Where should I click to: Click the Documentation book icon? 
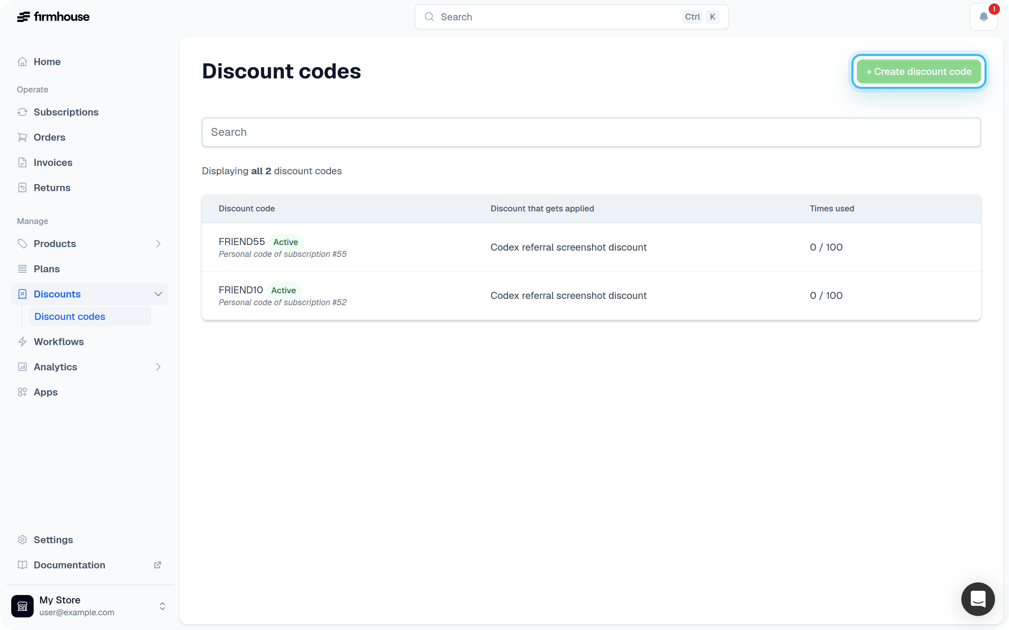[22, 565]
